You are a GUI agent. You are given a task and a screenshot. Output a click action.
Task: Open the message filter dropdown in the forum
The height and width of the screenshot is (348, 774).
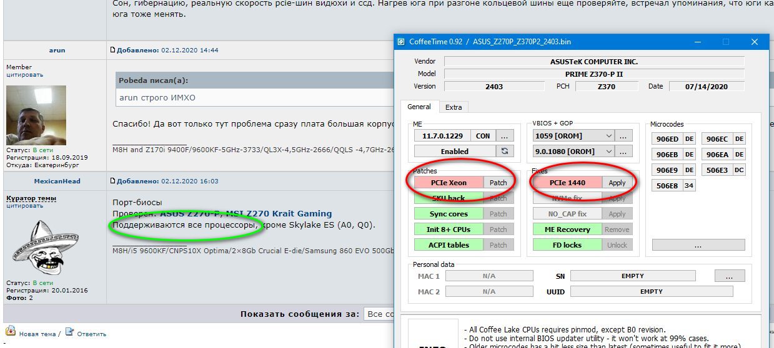click(380, 314)
